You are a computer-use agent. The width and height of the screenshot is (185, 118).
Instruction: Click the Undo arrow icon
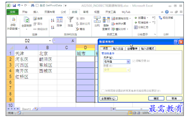click(19, 5)
